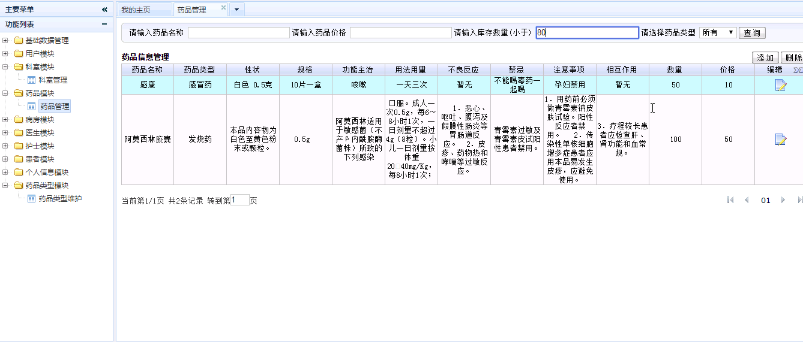The image size is (803, 342).
Task: Click the 咳嗽 indication cell
Action: click(358, 85)
